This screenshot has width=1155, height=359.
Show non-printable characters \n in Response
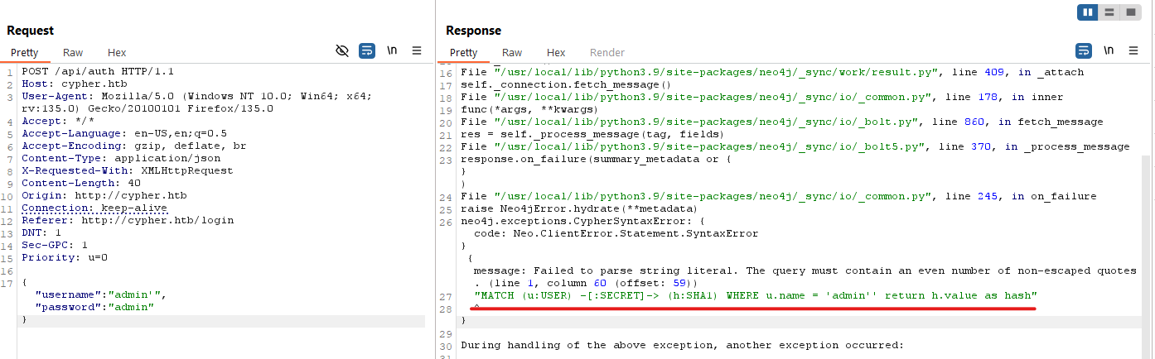click(1109, 51)
